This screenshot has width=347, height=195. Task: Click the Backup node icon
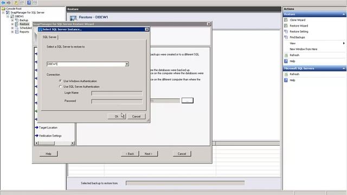click(x=17, y=20)
